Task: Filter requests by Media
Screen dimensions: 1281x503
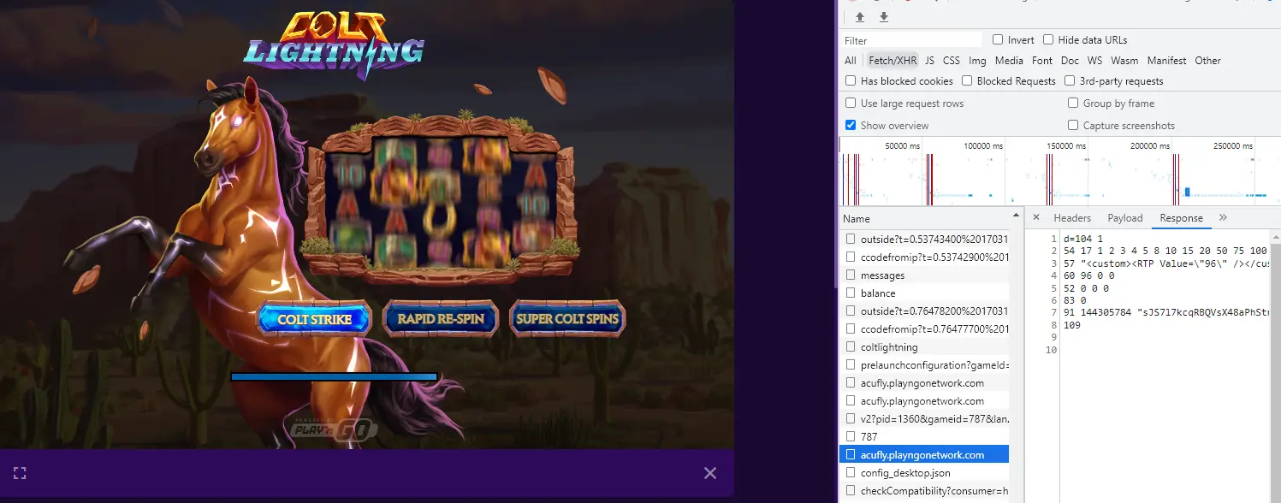Action: 1009,61
